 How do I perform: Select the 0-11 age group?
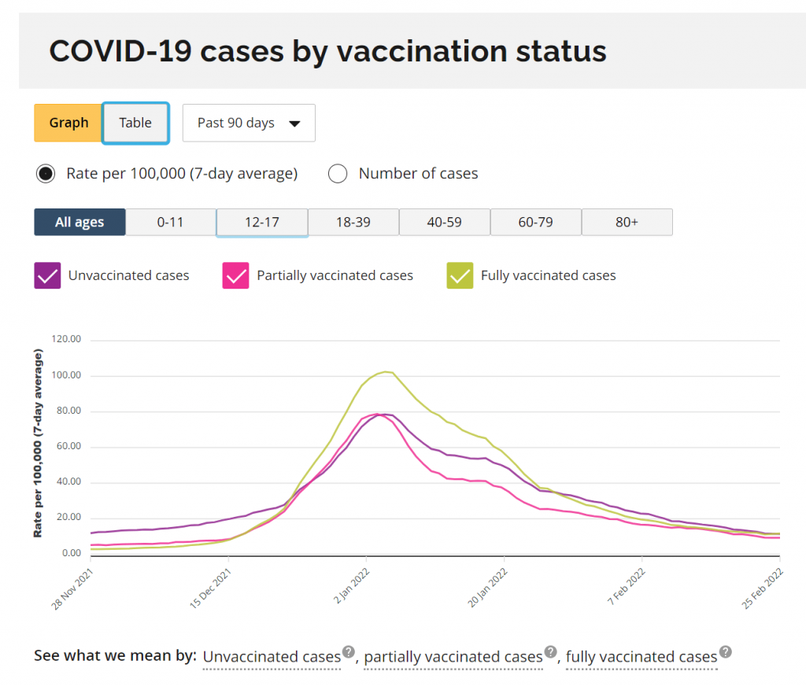click(x=170, y=222)
